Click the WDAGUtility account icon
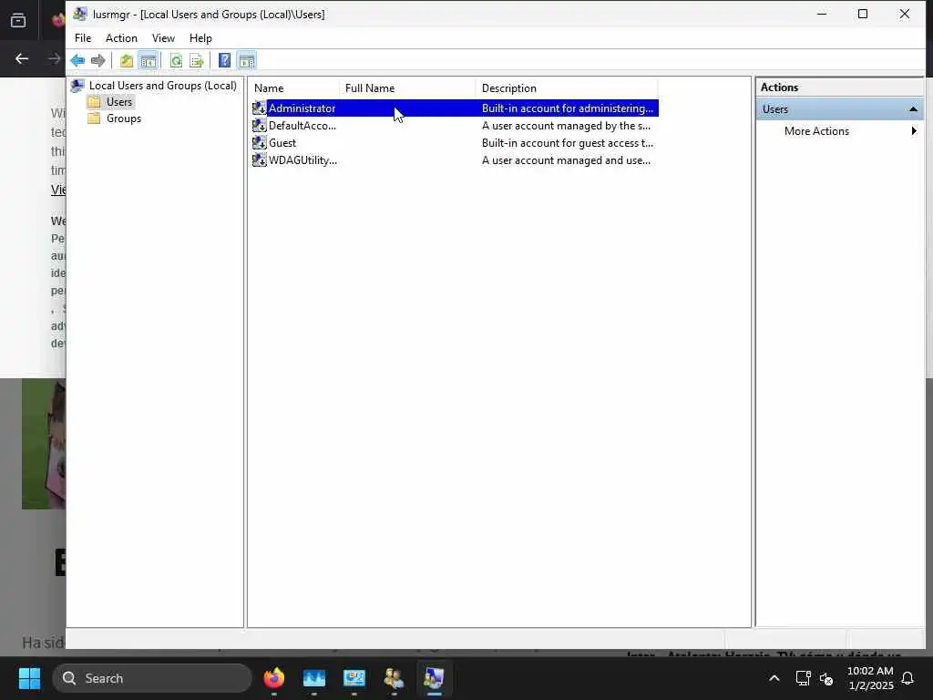Image resolution: width=933 pixels, height=700 pixels. [x=259, y=160]
